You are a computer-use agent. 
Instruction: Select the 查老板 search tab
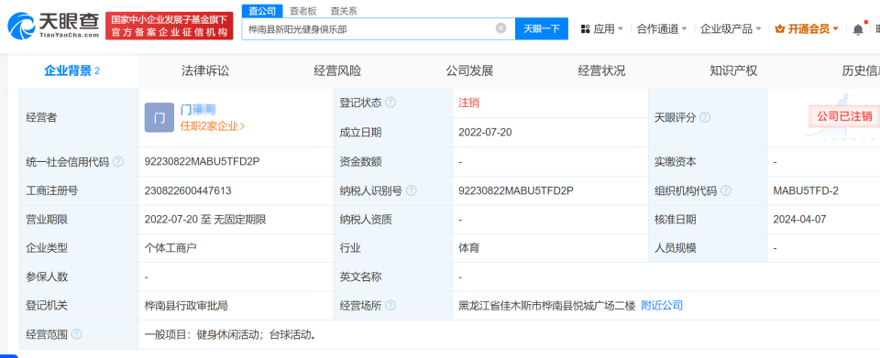[x=303, y=11]
